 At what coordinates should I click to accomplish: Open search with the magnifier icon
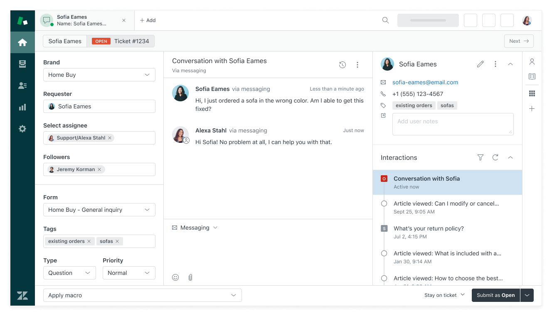tap(385, 20)
